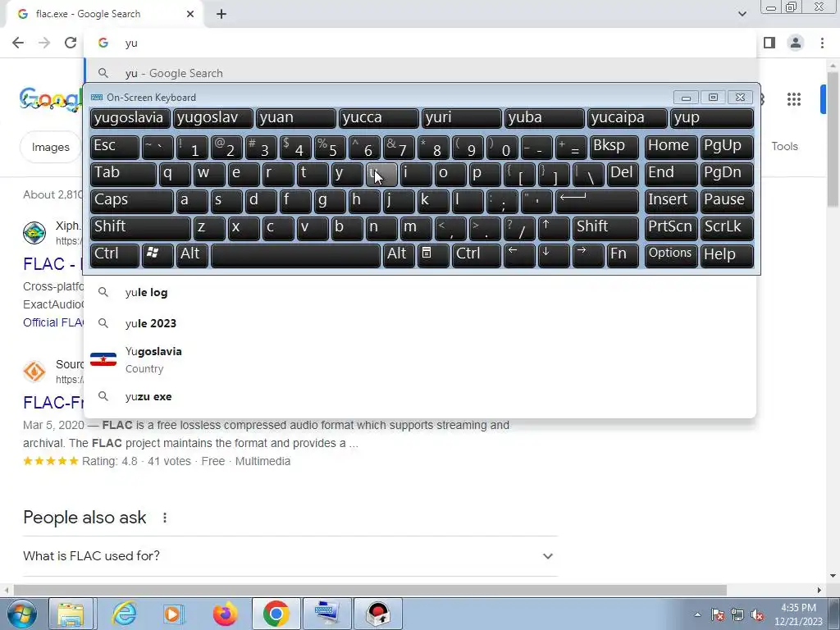Click the Windows logo key on the keyboard
Viewport: 840px width, 630px height.
tap(157, 255)
